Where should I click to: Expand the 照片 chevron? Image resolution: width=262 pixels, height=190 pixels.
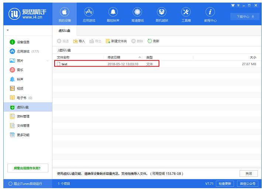pyautogui.click(x=48, y=61)
